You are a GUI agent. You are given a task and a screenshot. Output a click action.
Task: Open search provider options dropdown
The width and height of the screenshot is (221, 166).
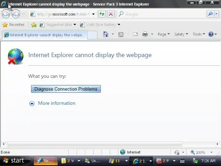click(217, 14)
